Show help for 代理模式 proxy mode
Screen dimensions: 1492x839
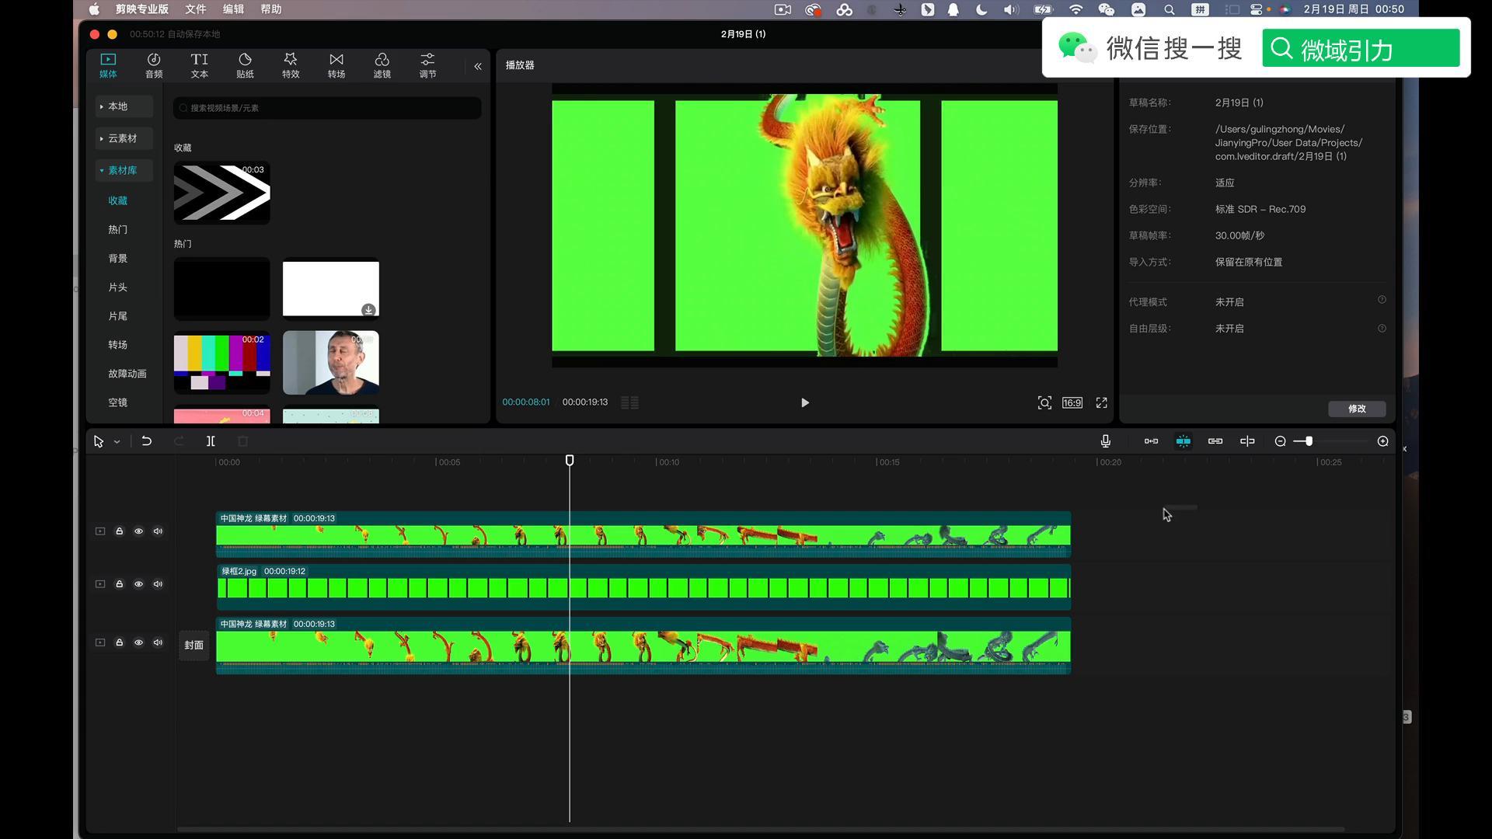click(x=1382, y=300)
